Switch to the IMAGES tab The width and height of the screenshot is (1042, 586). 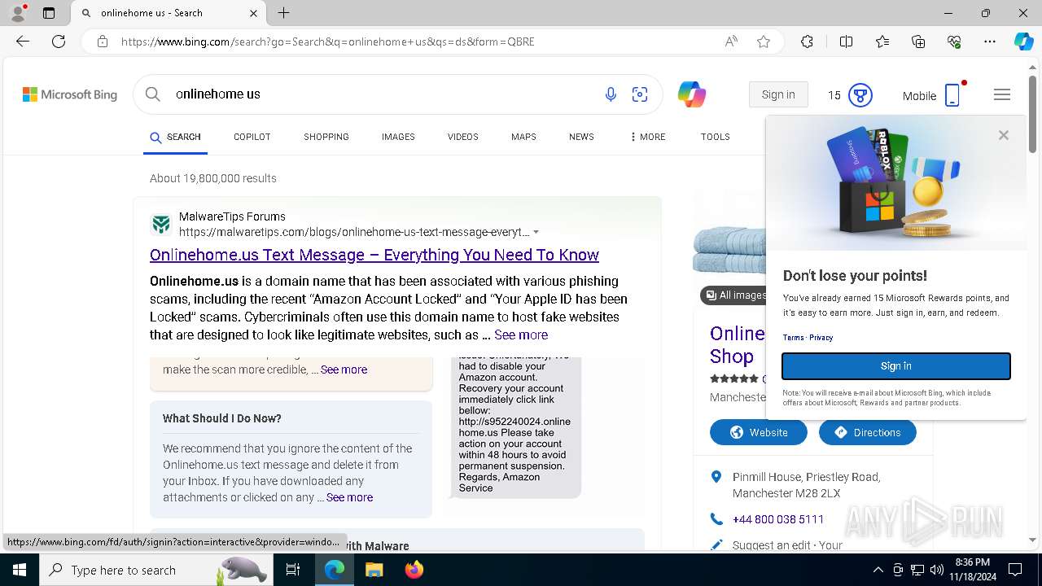click(x=398, y=137)
